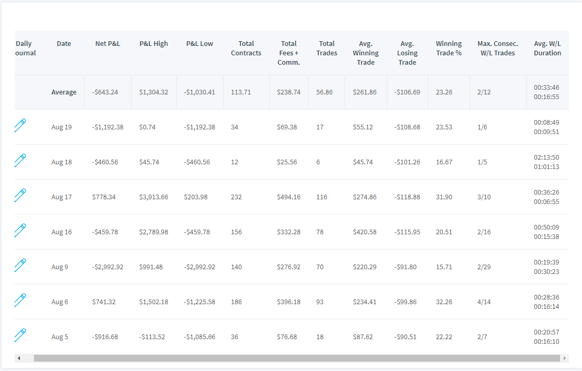
Task: Click average P&L Low -$1,030.41
Action: [x=200, y=92]
